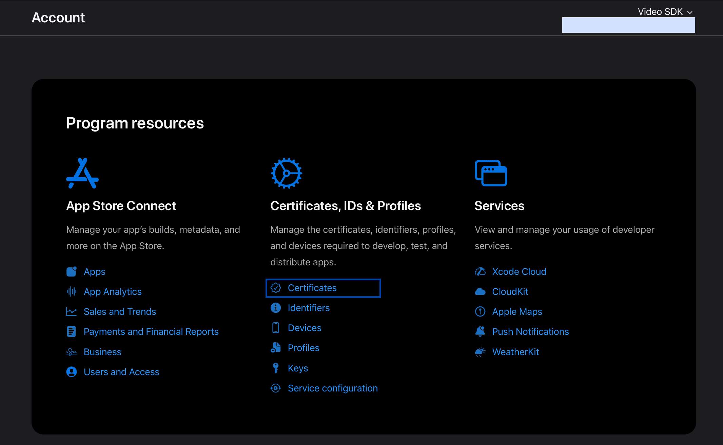Click the Profiles document-gear icon
Viewport: 723px width, 445px height.
tap(276, 348)
